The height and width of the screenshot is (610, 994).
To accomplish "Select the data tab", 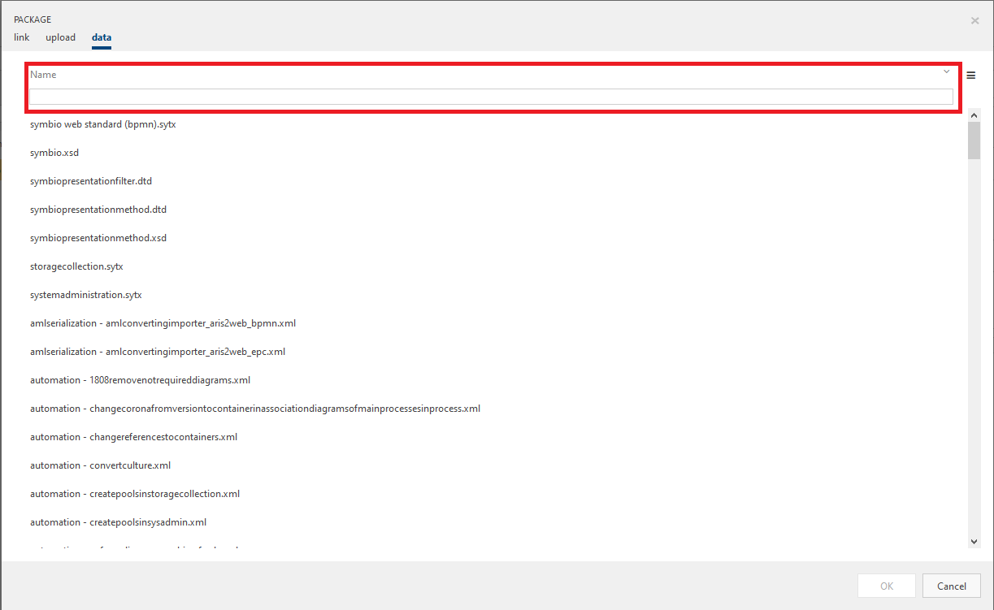I will tap(102, 37).
